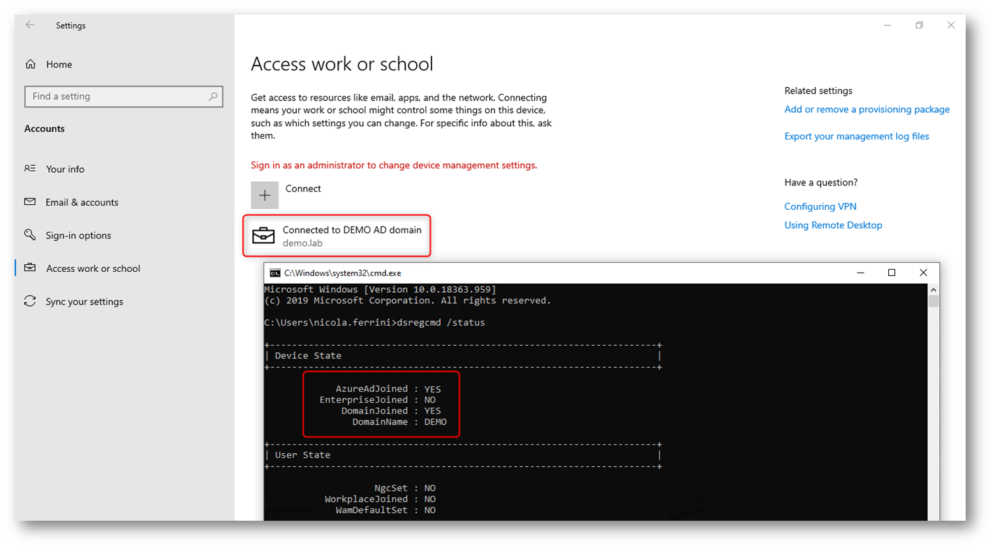Select Access work or school in the sidebar
Viewport: 995px width, 550px height.
click(x=93, y=268)
